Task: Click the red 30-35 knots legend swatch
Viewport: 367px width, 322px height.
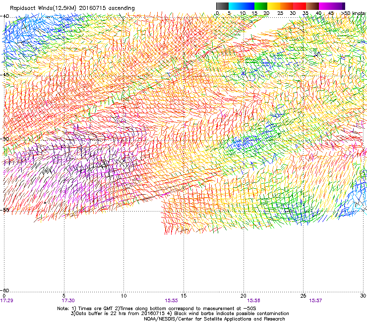Action: tap(300, 6)
